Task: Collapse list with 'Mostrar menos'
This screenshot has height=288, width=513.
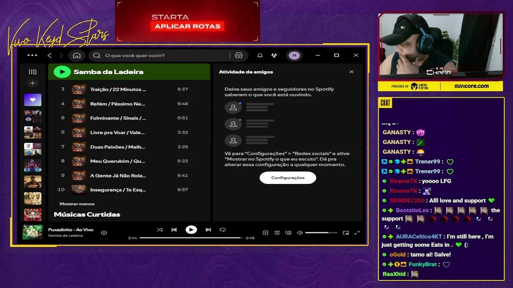Action: pyautogui.click(x=77, y=204)
